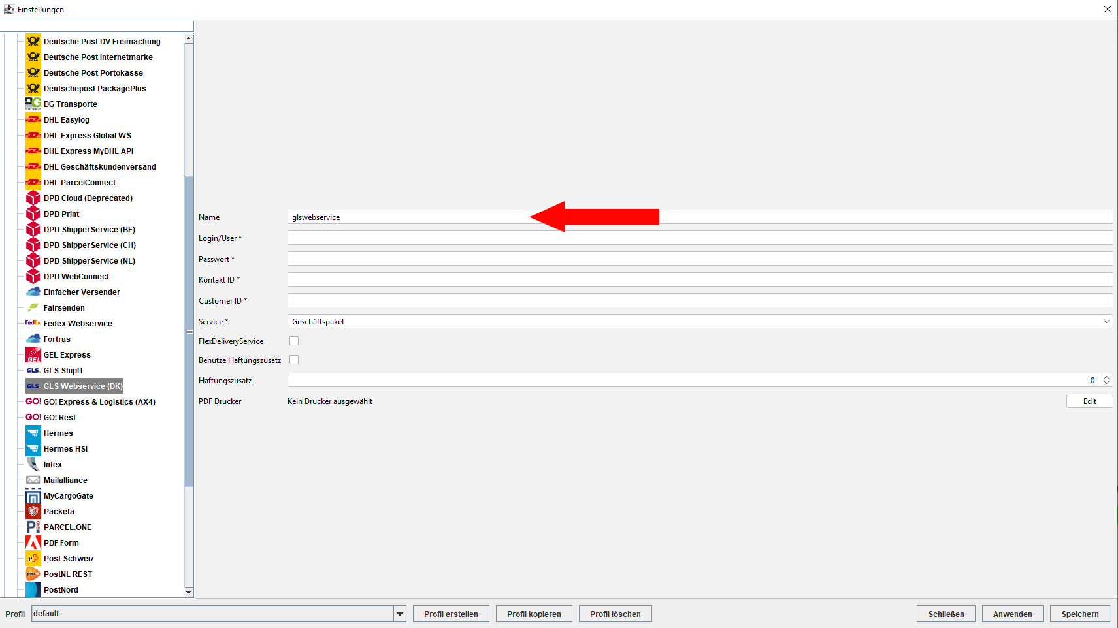
Task: Click the DHL Express Global WS icon
Action: [33, 135]
